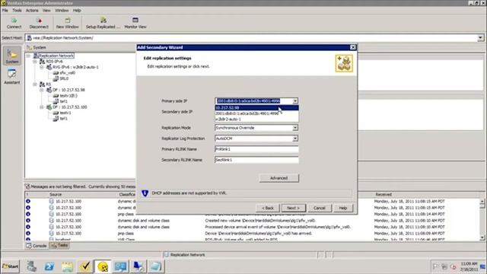This screenshot has height=274, width=487.
Task: Click the Connect toolbar icon
Action: [14, 23]
